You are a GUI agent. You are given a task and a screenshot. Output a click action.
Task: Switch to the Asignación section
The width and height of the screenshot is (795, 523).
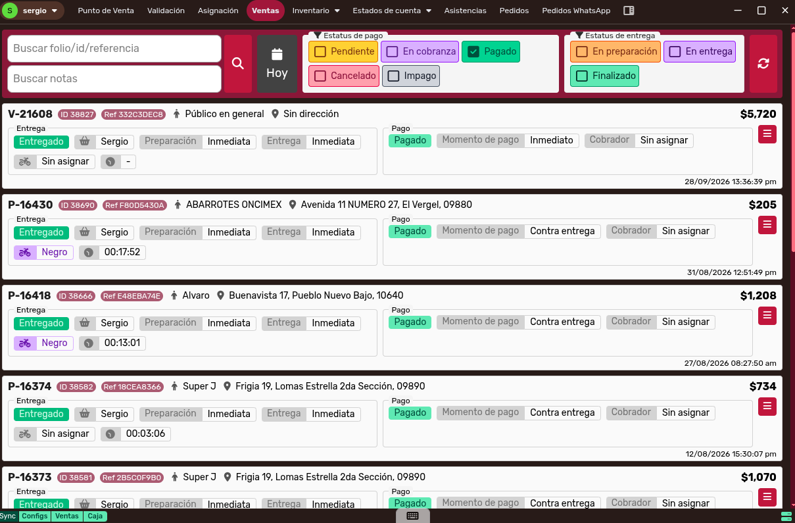coord(218,11)
